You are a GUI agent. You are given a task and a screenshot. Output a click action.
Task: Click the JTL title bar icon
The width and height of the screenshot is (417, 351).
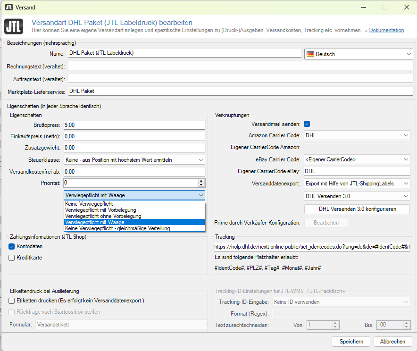coord(9,7)
